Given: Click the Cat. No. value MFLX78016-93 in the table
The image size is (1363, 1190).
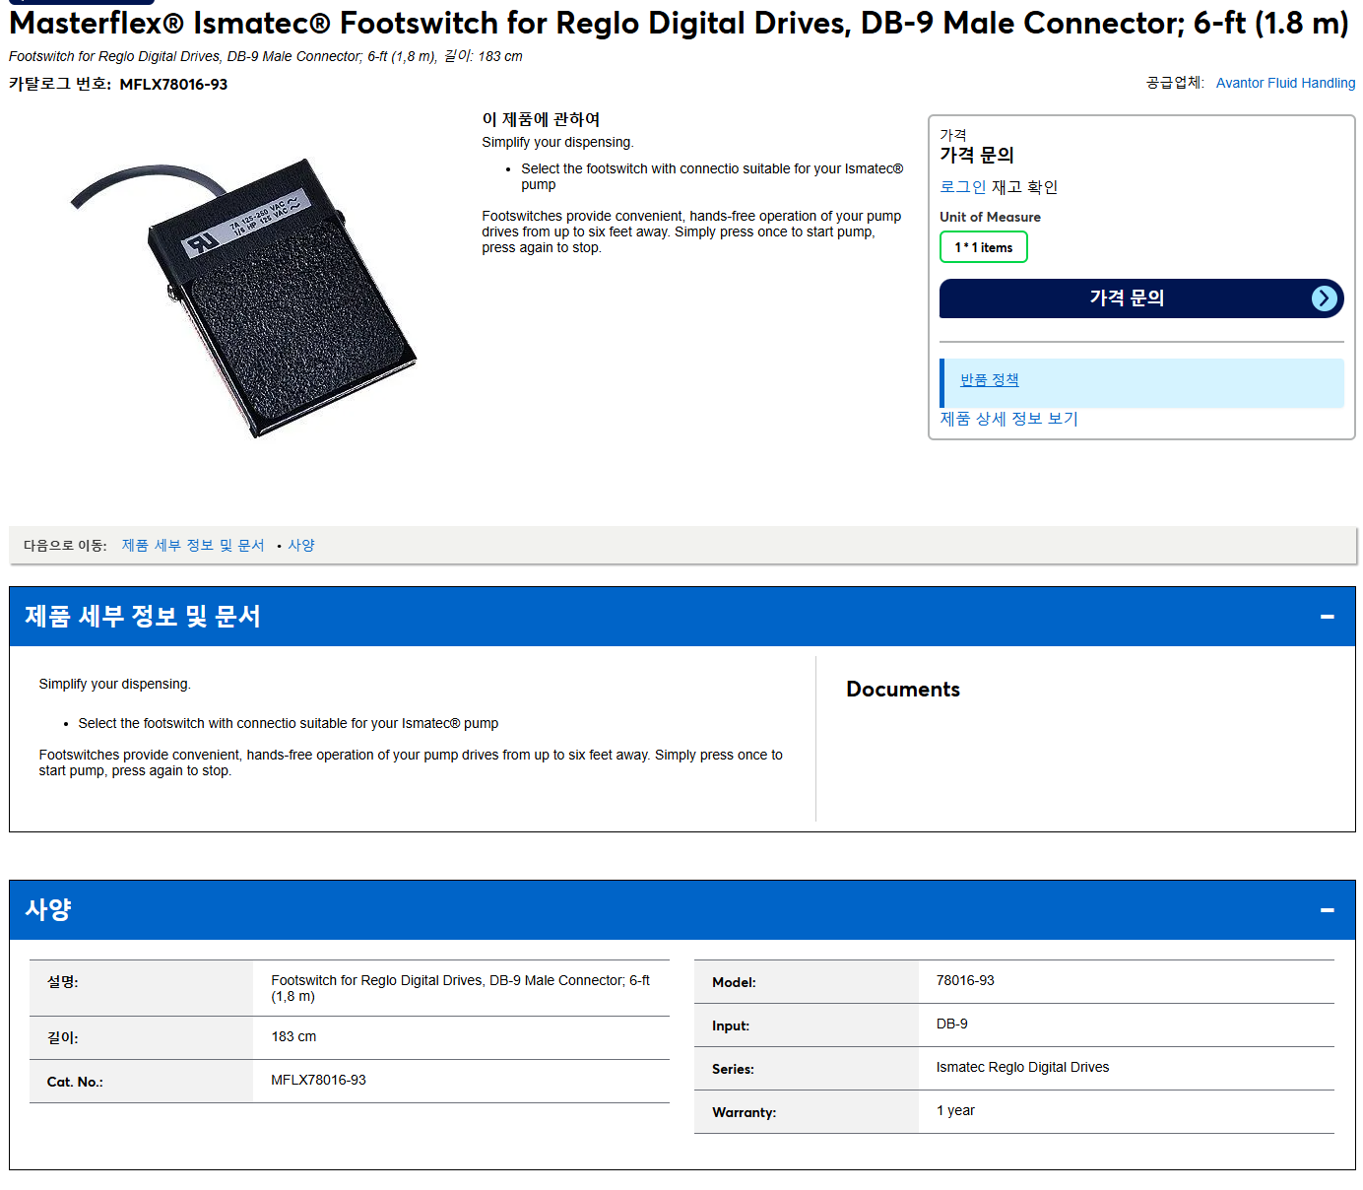Looking at the screenshot, I should tap(318, 1081).
